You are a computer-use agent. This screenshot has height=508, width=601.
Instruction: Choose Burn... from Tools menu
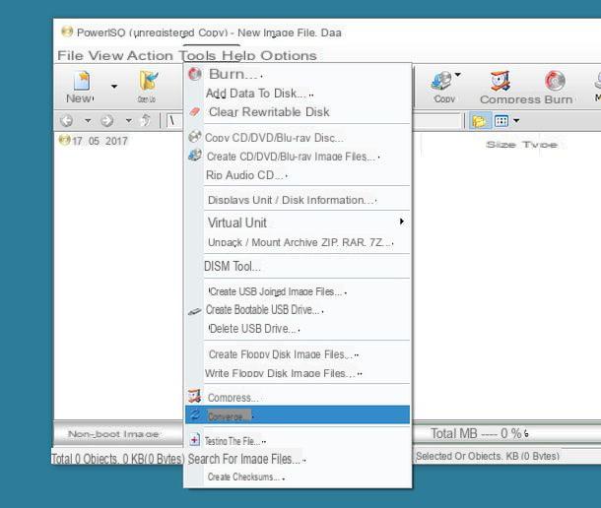click(x=298, y=74)
